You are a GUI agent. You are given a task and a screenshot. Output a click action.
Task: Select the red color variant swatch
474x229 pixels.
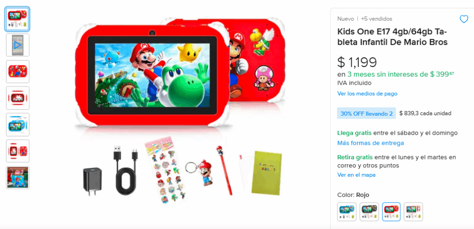[391, 212]
